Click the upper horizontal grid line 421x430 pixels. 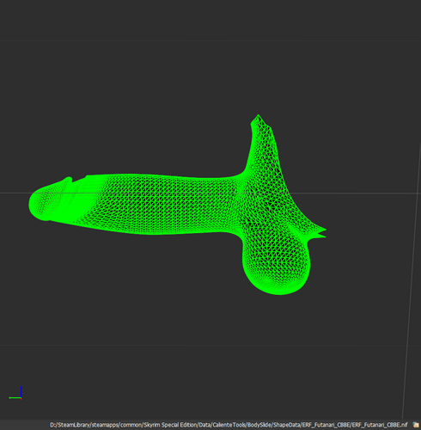[x=210, y=41]
